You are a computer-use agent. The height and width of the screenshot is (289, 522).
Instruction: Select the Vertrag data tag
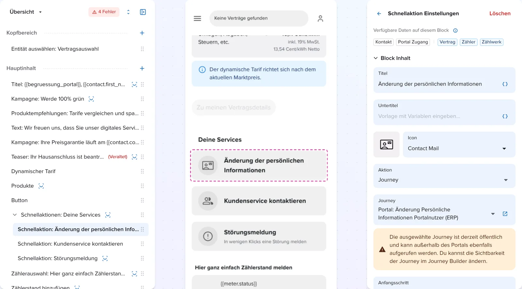pyautogui.click(x=447, y=42)
